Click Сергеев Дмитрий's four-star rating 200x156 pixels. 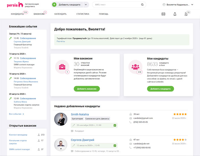(x=180, y=140)
